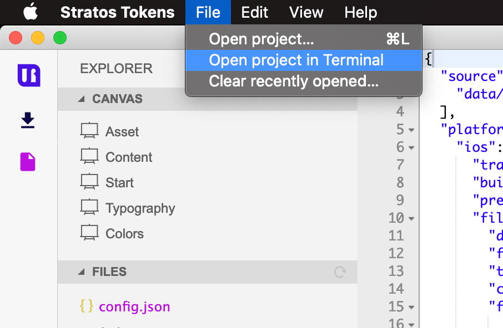Click the red close window button

(16, 38)
